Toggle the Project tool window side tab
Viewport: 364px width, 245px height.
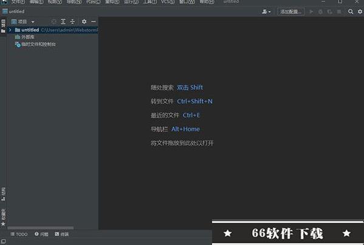click(x=3, y=26)
